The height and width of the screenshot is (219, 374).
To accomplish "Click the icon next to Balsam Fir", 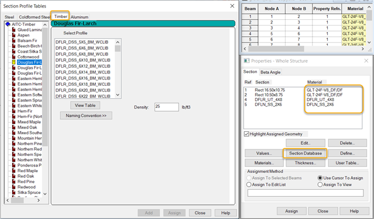I will tap(14, 40).
